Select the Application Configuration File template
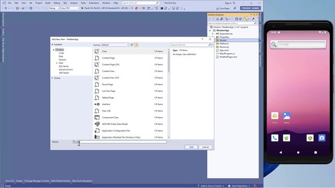Image resolution: width=335 pixels, height=188 pixels. 130,131
